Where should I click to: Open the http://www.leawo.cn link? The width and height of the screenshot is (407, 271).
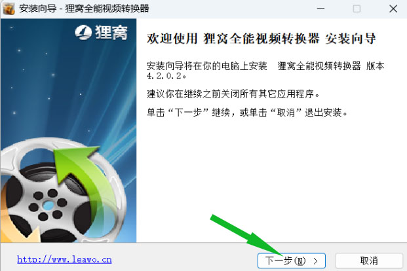click(x=64, y=260)
